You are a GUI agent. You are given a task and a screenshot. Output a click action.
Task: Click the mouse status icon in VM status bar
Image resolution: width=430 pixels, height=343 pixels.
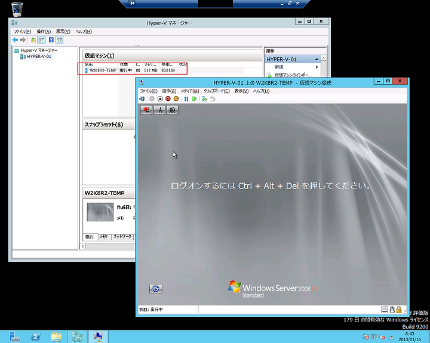coord(392,310)
